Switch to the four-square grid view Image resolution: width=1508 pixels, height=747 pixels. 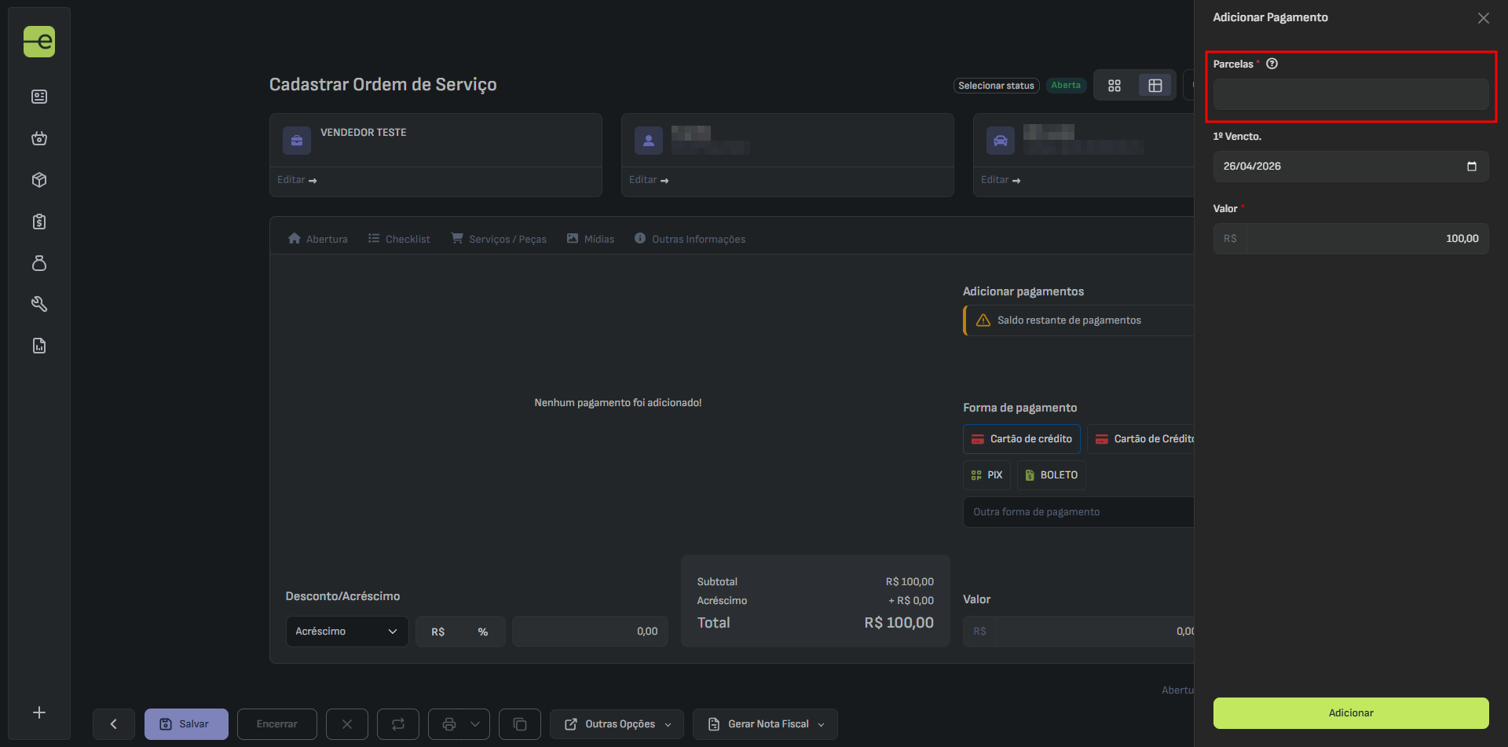(1114, 86)
